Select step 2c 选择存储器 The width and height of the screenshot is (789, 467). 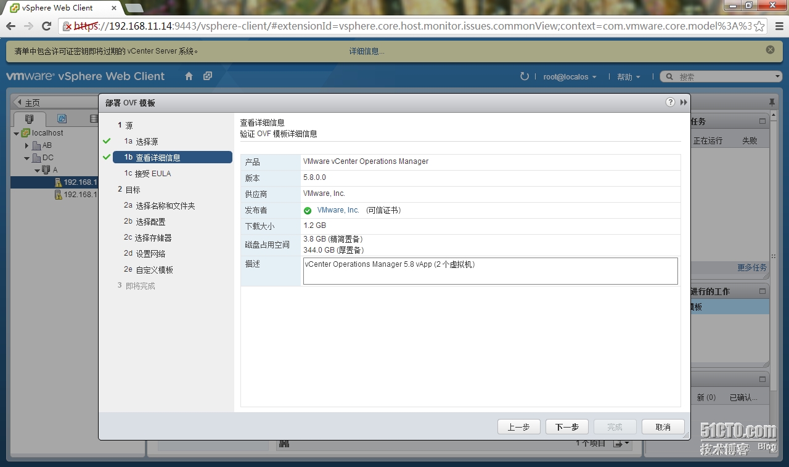point(147,238)
